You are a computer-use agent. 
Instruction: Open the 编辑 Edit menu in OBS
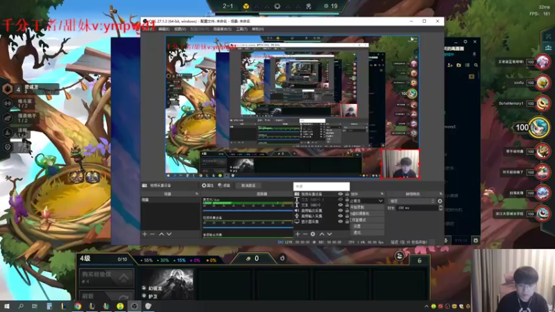coord(164,29)
